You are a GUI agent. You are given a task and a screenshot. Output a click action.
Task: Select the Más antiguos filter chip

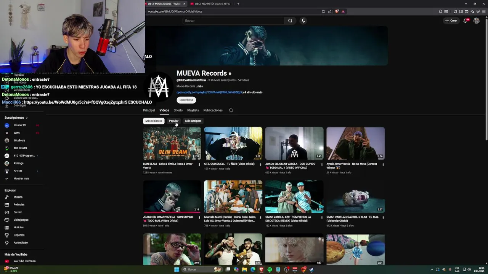(193, 121)
